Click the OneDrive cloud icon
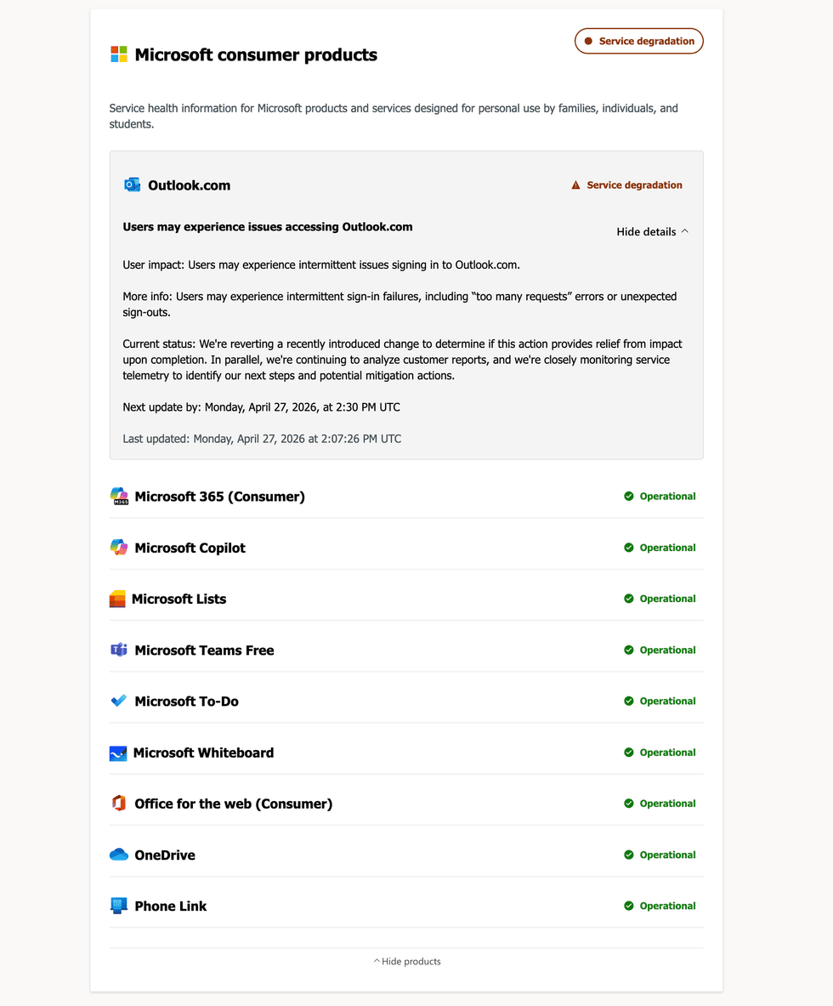833x1006 pixels. (x=119, y=855)
